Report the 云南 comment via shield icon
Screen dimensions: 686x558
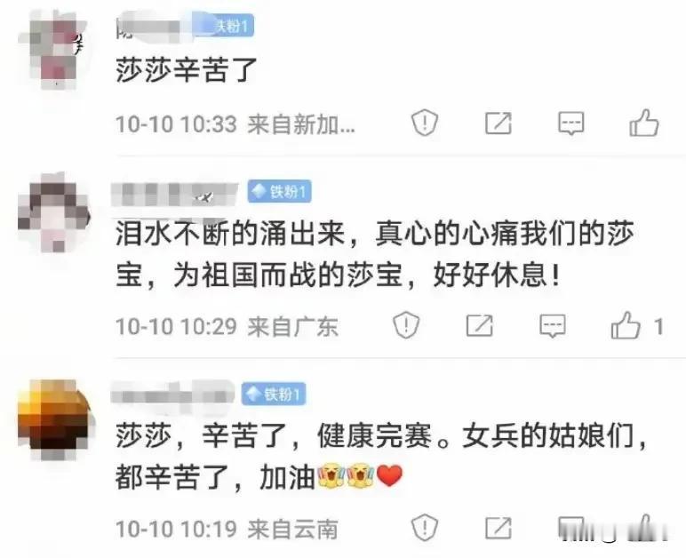coord(425,528)
